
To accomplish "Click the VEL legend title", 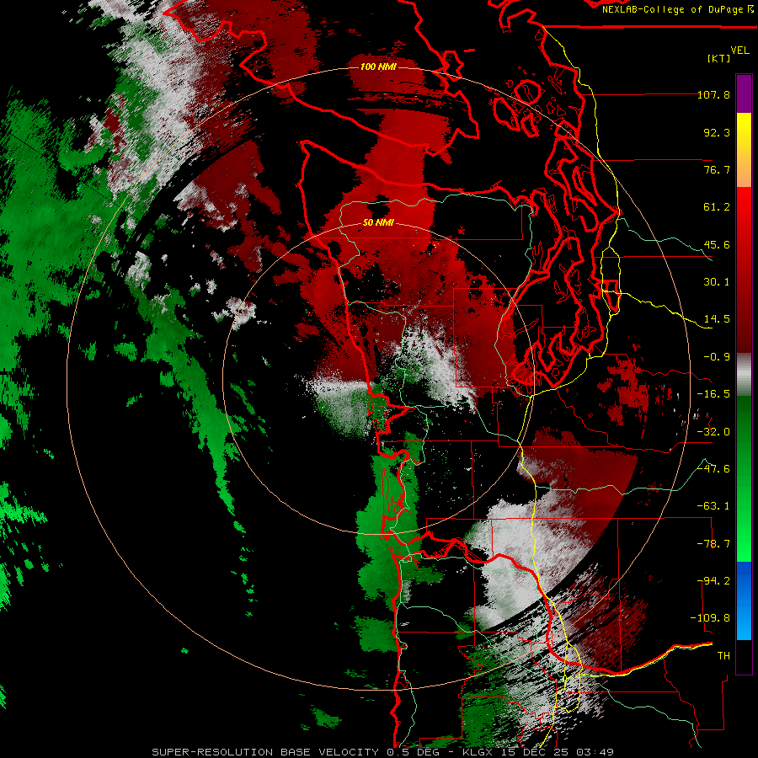I will [x=739, y=51].
